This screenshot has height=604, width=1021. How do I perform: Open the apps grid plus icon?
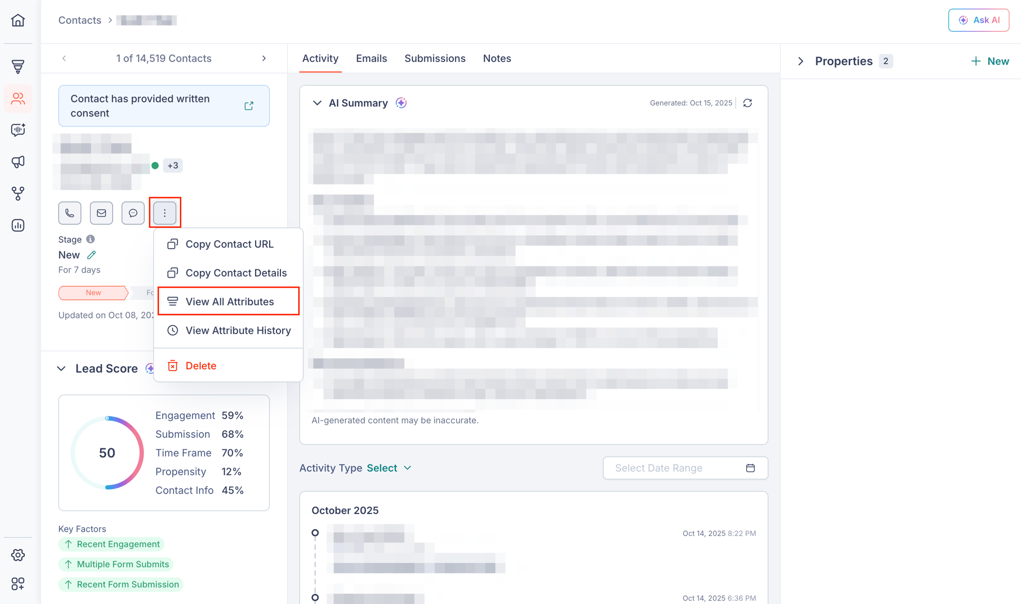click(18, 584)
